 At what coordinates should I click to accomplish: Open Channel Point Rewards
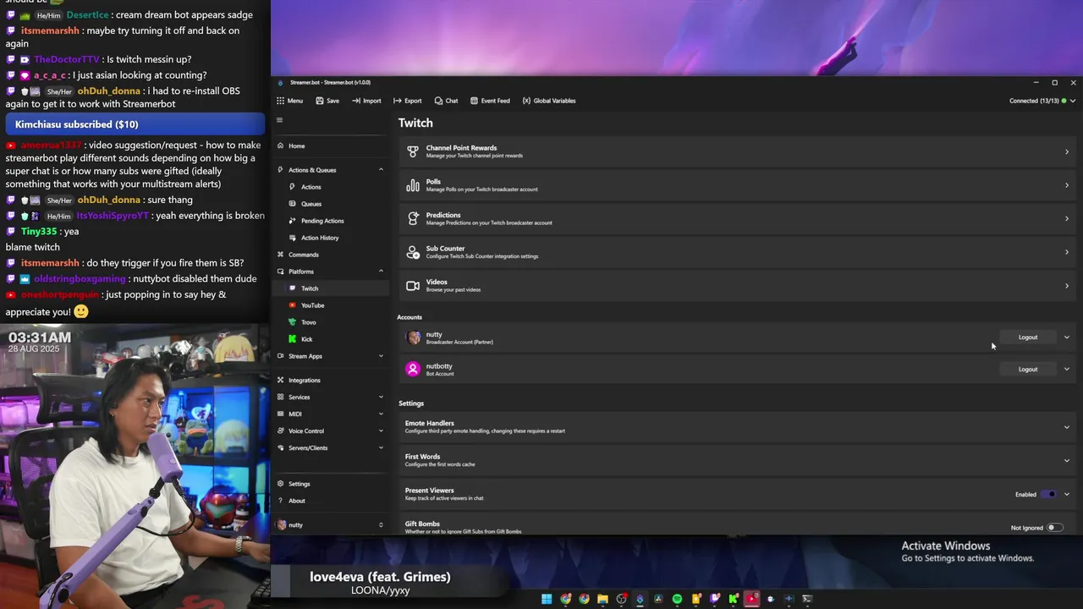click(737, 151)
